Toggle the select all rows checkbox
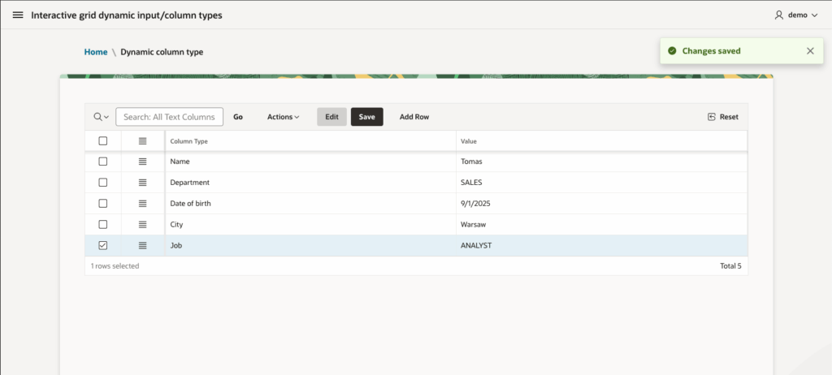The width and height of the screenshot is (832, 375). (103, 141)
